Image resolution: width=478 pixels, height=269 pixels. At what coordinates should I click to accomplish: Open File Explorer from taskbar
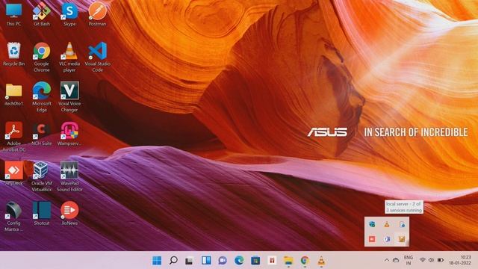point(288,261)
